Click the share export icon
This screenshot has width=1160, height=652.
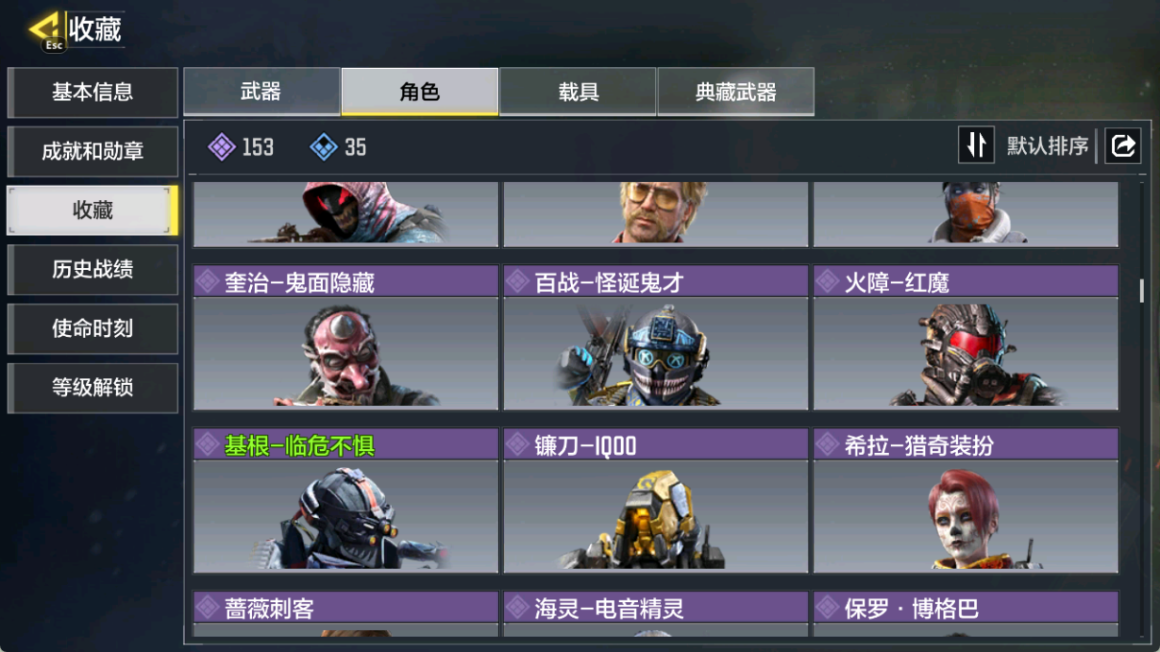pyautogui.click(x=1122, y=145)
